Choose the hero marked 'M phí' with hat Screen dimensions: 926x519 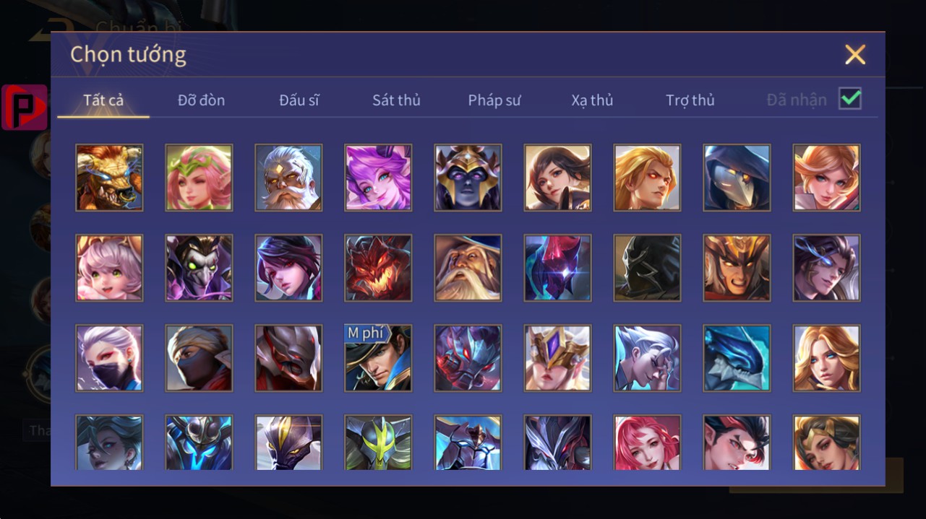378,358
